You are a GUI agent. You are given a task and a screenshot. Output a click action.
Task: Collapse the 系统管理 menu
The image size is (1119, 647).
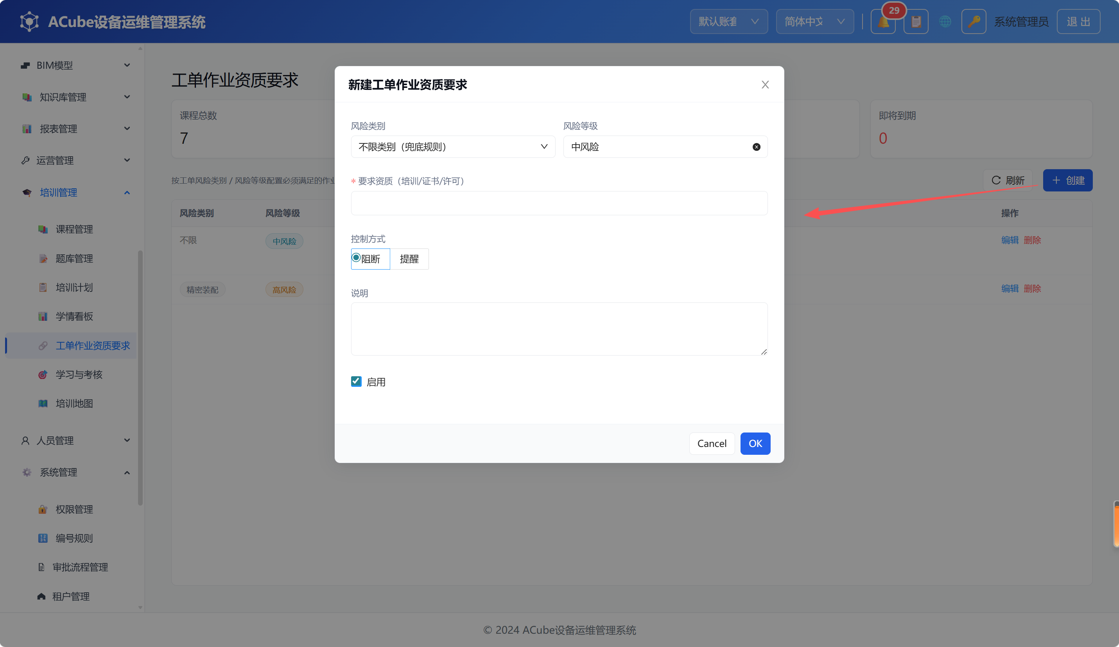coord(75,472)
